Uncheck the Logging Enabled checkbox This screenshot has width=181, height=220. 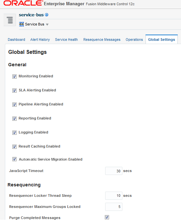coord(14,133)
